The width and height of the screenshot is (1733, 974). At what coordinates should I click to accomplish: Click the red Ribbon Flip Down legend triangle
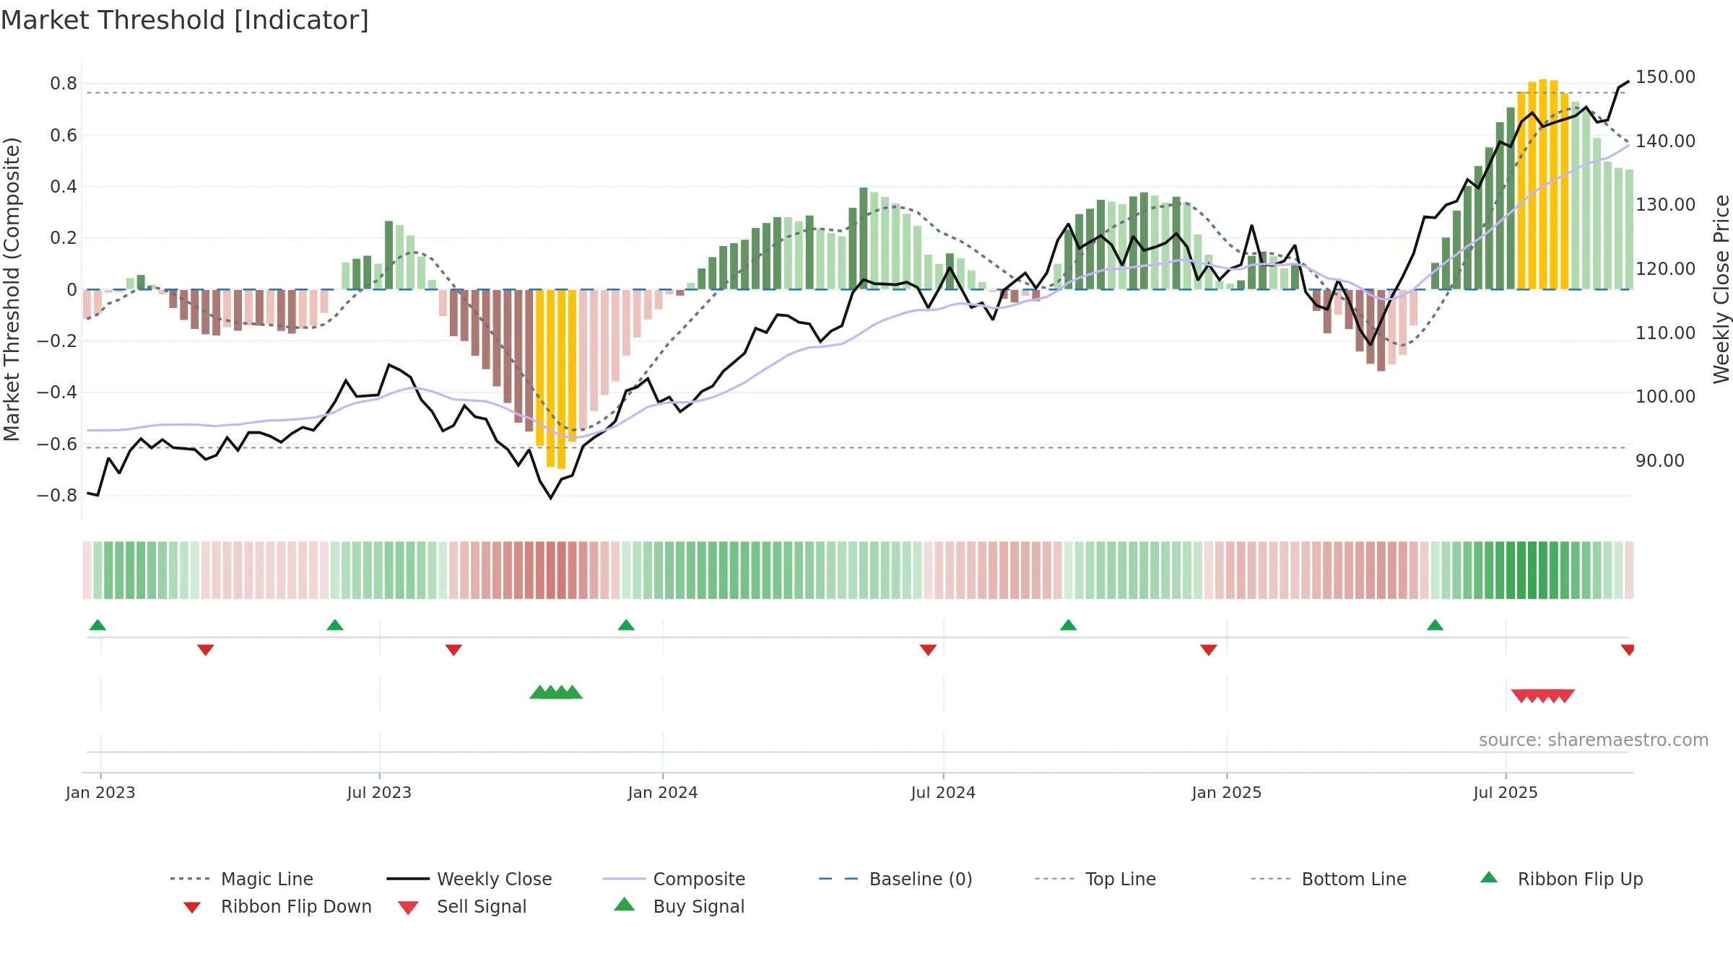tap(192, 908)
